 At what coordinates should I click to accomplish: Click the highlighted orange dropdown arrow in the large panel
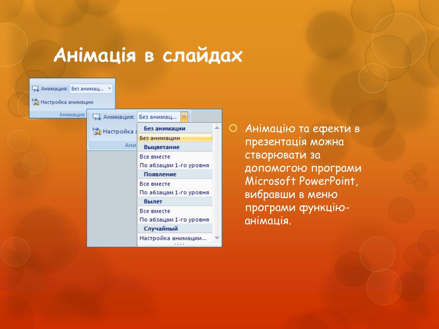point(184,117)
